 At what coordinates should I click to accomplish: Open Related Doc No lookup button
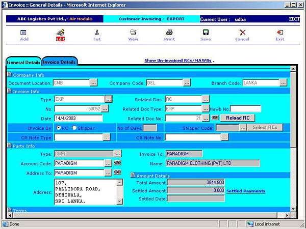(x=206, y=118)
